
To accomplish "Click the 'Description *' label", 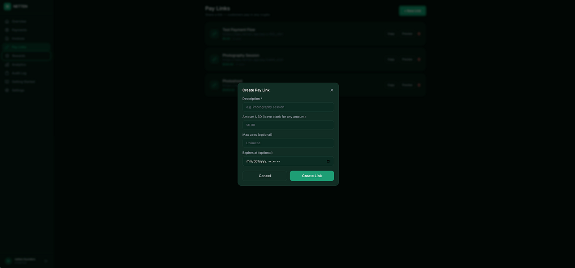I will pyautogui.click(x=252, y=99).
